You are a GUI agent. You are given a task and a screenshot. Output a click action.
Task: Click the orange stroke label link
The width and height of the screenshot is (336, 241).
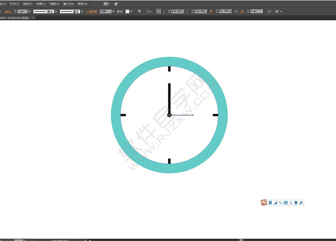(8, 12)
